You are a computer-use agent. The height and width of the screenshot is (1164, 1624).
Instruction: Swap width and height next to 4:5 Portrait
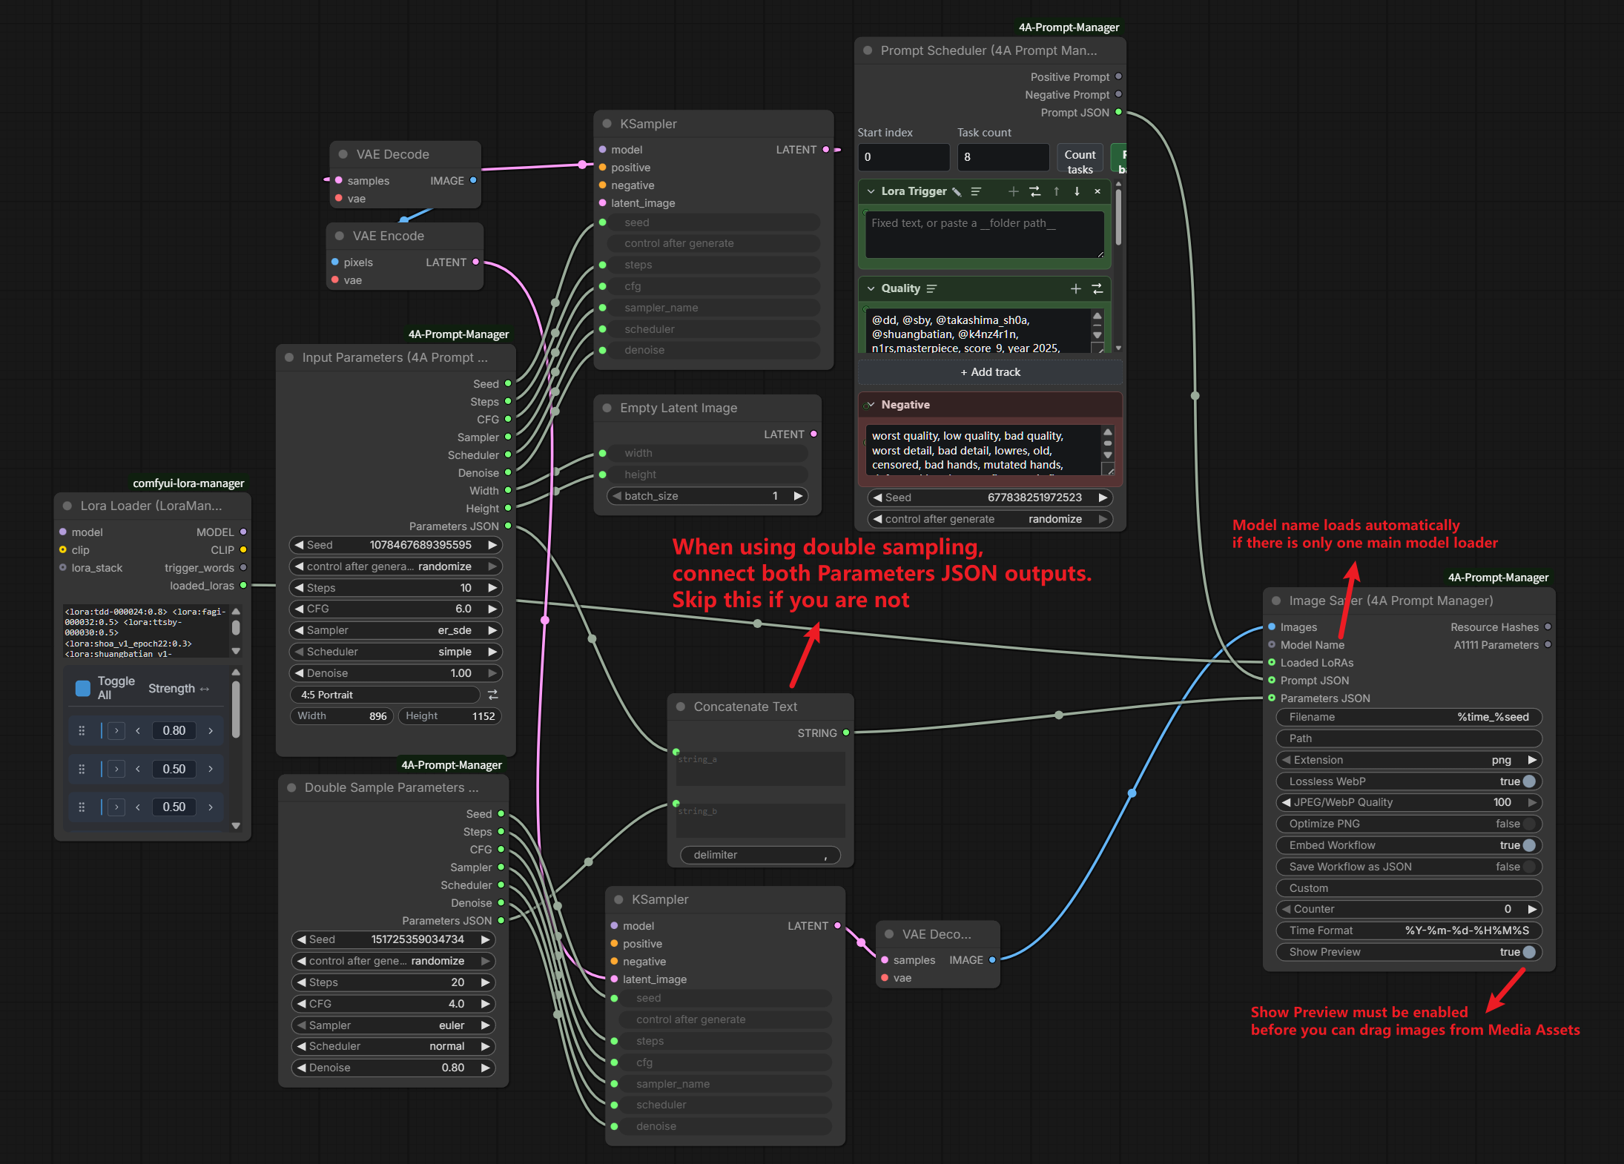point(493,695)
